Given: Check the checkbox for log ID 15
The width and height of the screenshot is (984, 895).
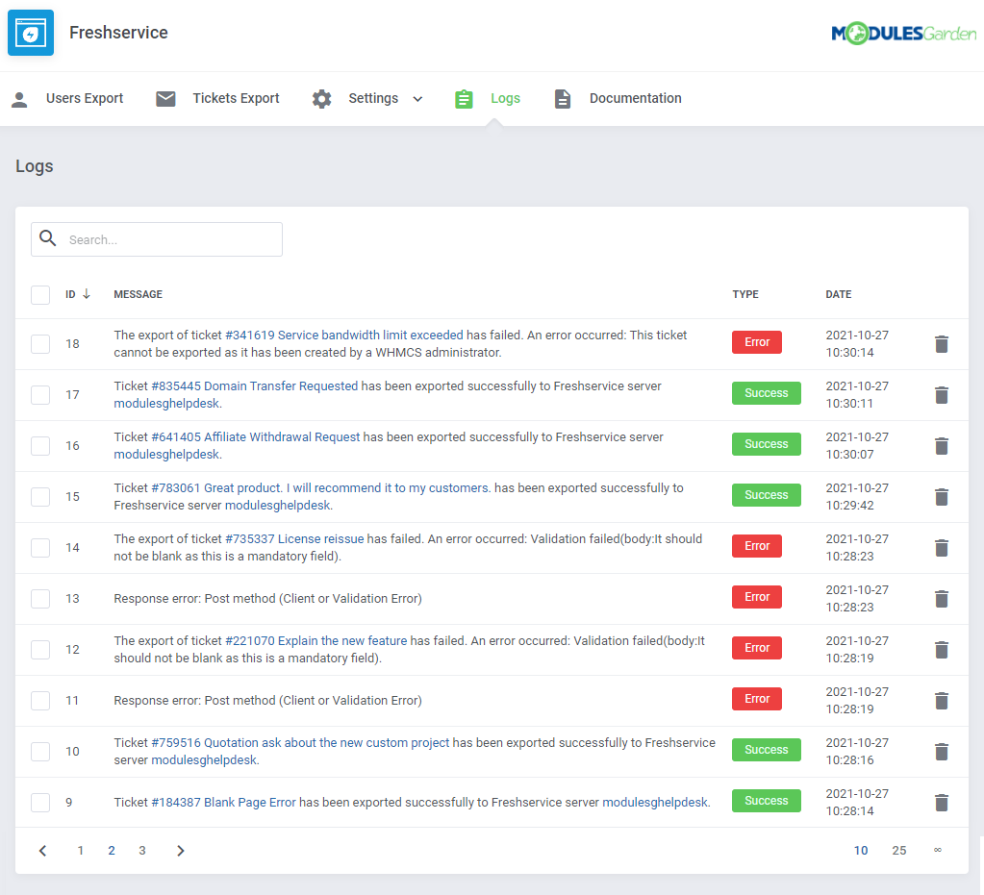Looking at the screenshot, I should [40, 497].
